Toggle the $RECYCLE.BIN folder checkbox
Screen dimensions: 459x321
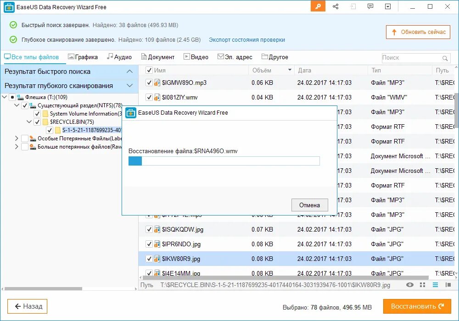coord(38,122)
